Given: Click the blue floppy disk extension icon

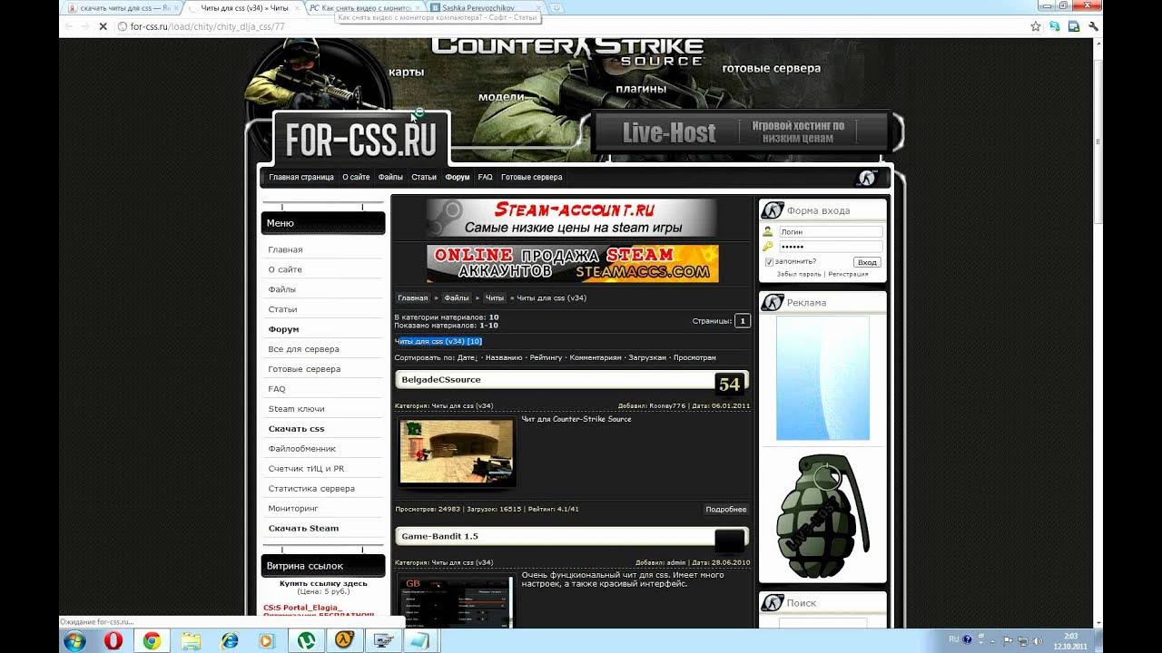Looking at the screenshot, I should pyautogui.click(x=1074, y=26).
